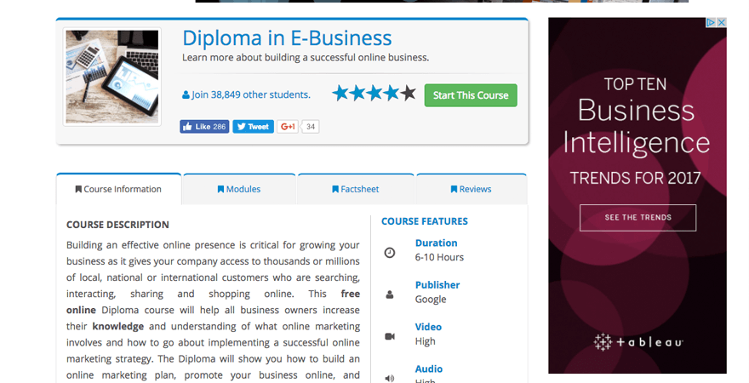This screenshot has width=749, height=383.
Task: Open the Modules tab
Action: (239, 189)
